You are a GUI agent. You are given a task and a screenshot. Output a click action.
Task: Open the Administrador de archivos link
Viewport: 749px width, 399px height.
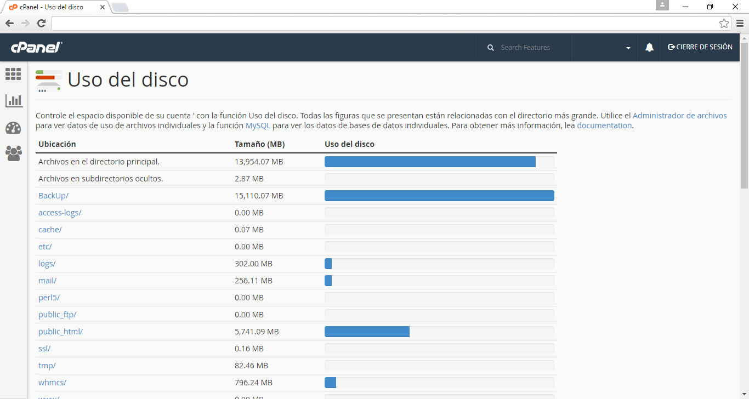679,116
